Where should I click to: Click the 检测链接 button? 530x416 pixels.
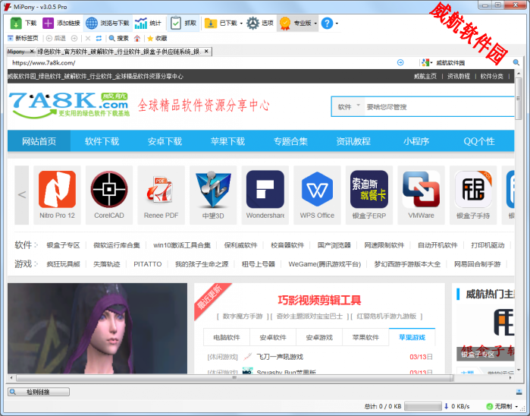(38, 392)
